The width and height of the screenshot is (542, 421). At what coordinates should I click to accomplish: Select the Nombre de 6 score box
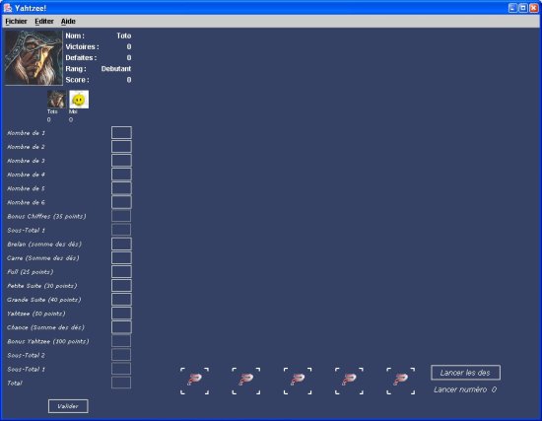[x=121, y=202]
